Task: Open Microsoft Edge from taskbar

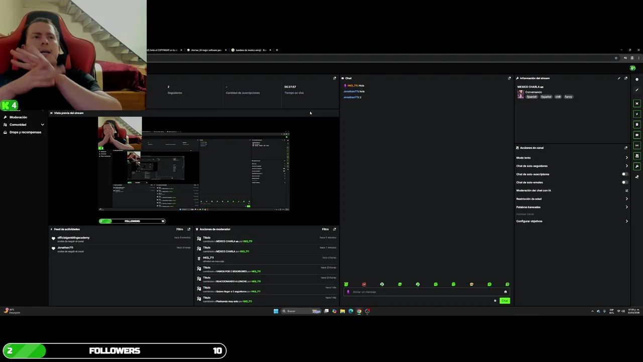Action: point(351,311)
